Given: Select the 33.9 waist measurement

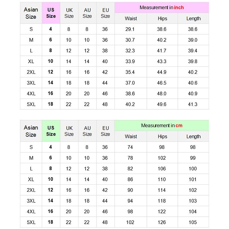Looking at the screenshot, I should tap(130, 61).
